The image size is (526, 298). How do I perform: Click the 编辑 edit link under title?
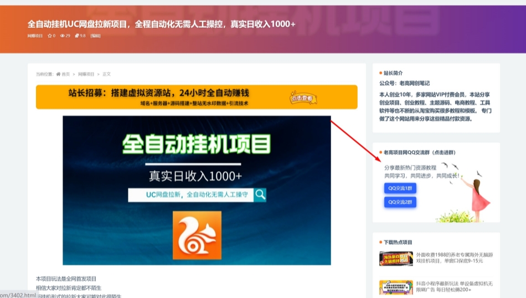(x=95, y=35)
